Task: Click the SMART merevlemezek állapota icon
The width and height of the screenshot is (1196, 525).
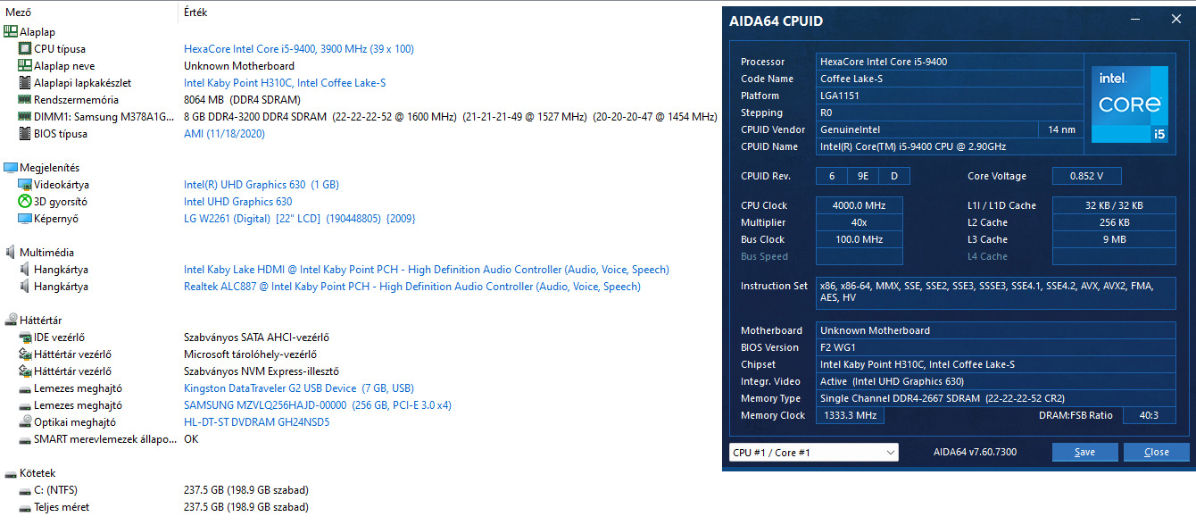Action: [x=25, y=439]
